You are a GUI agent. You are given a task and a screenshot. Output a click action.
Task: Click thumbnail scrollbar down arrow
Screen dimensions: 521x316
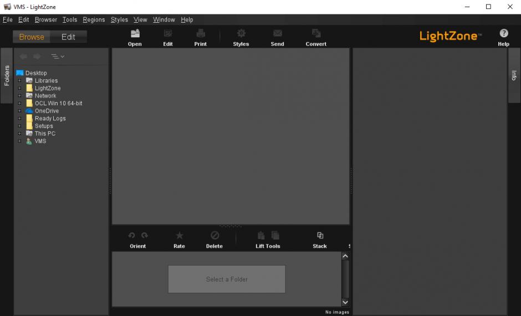345,302
